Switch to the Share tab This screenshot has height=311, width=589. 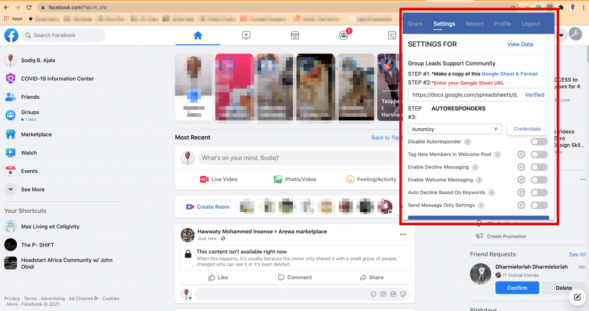[x=415, y=24]
